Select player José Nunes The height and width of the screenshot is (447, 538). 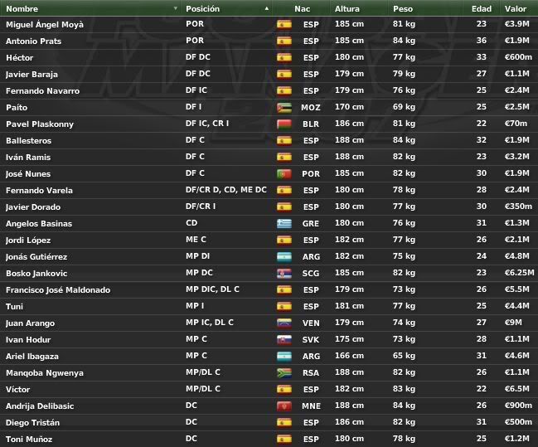pos(28,174)
